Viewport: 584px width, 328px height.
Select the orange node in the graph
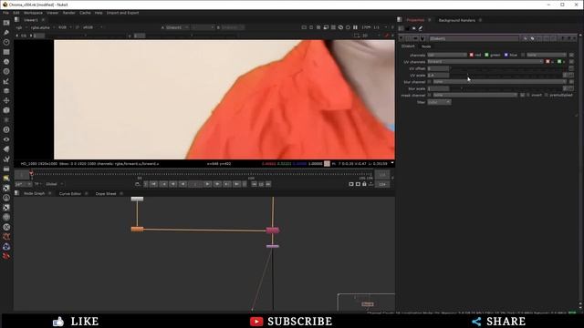pos(137,229)
